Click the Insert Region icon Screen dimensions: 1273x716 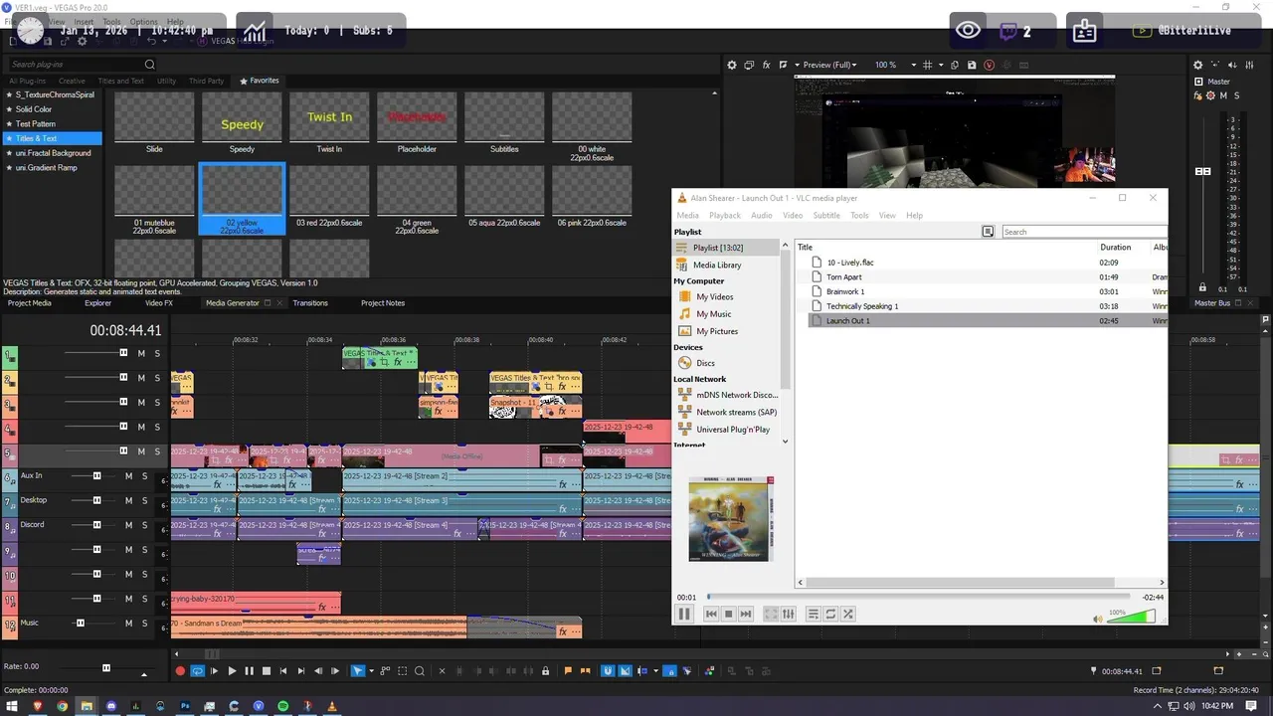click(x=585, y=671)
